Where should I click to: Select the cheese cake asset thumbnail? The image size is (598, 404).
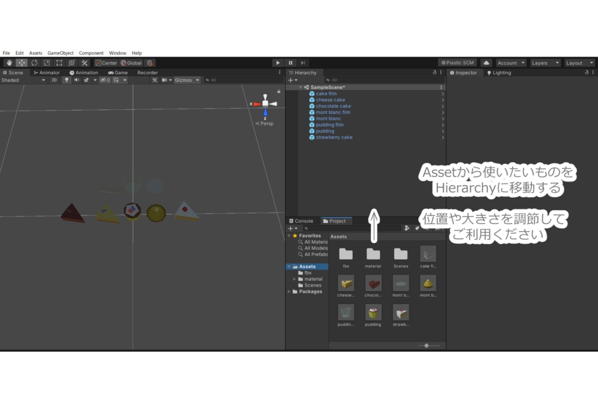coord(346,284)
